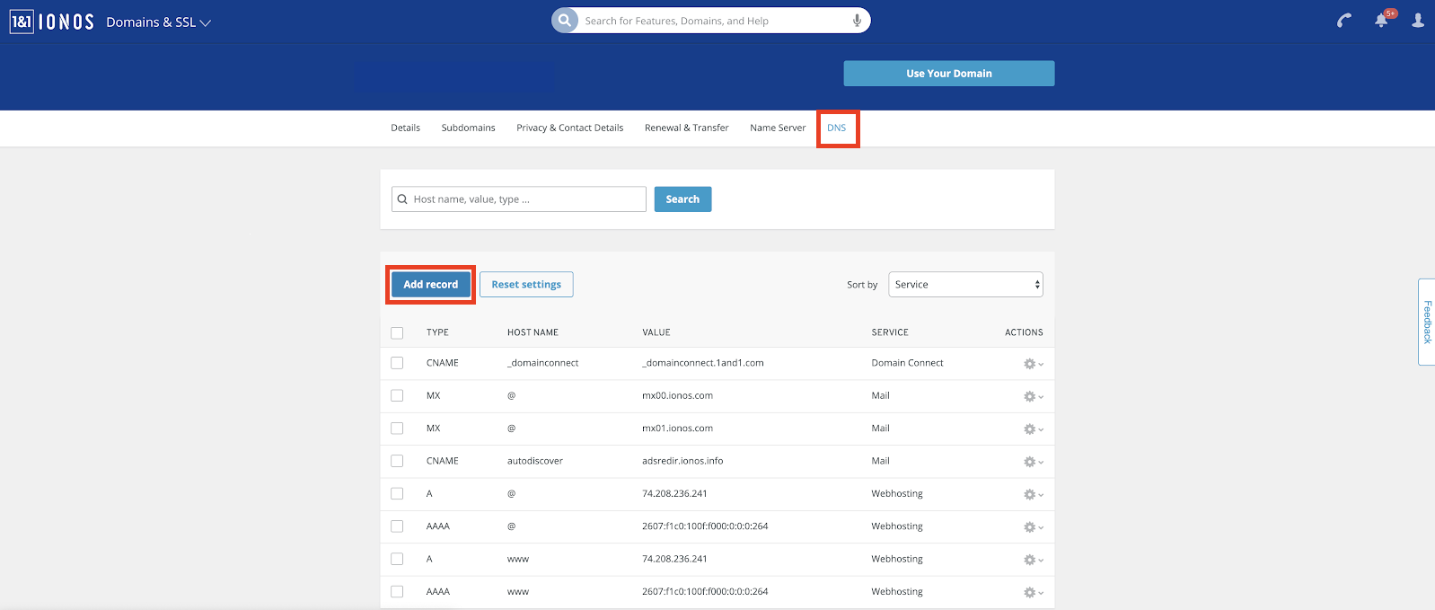Check the A @ record checkbox
Screen dimensions: 1435x610
397,493
